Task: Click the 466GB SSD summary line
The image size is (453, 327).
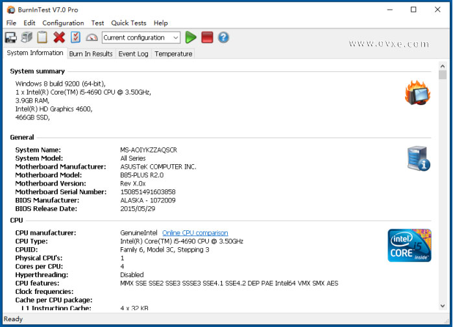Action: (x=32, y=117)
